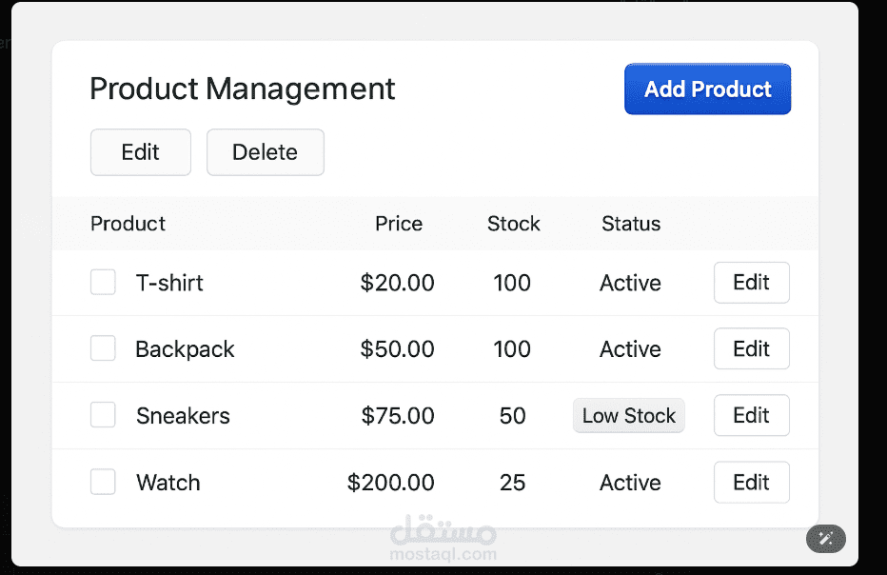Select the Watch product name
This screenshot has height=575, width=887.
(x=168, y=483)
